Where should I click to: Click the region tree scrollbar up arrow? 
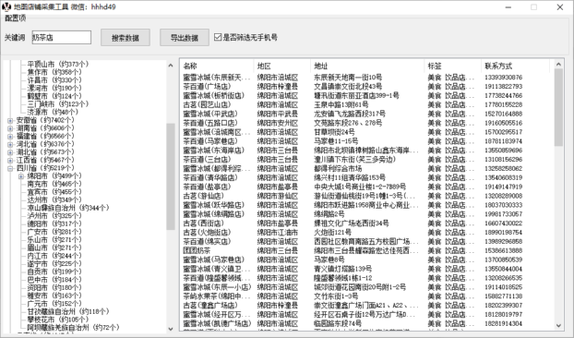point(170,66)
